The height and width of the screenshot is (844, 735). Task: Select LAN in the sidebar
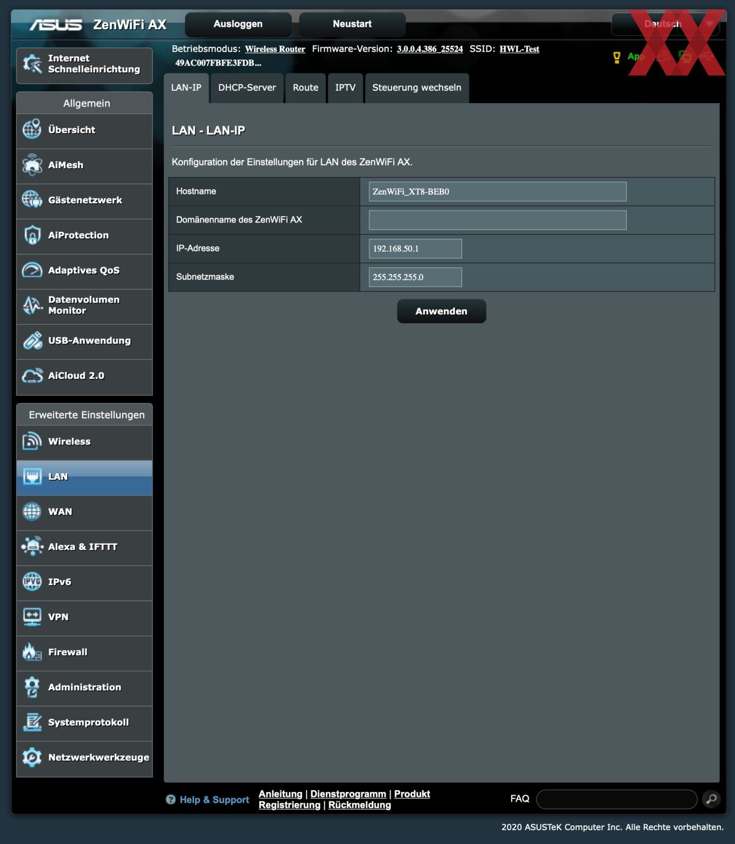[84, 477]
